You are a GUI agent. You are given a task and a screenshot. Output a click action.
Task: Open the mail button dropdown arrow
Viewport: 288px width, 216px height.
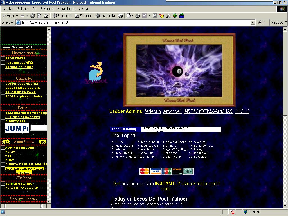point(132,16)
